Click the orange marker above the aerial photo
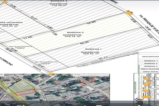The image size is (159, 106). [x=51, y=74]
